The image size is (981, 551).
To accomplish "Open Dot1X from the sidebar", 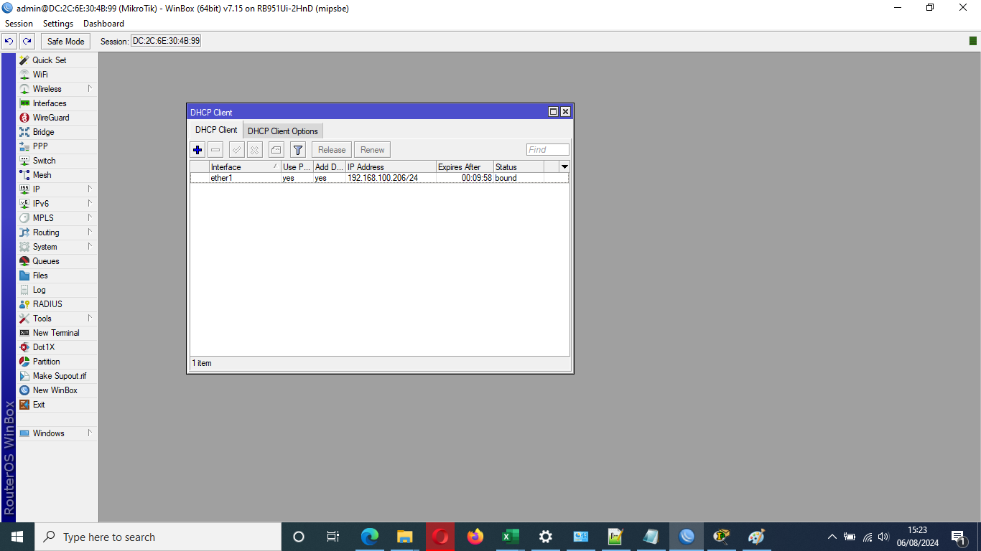I will click(x=57, y=347).
